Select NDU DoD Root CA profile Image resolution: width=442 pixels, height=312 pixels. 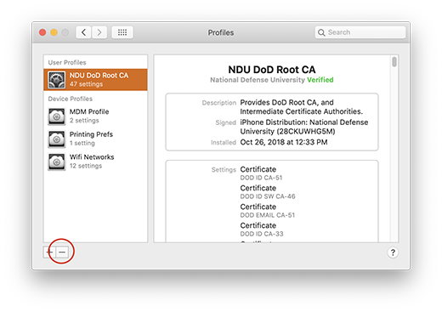95,80
